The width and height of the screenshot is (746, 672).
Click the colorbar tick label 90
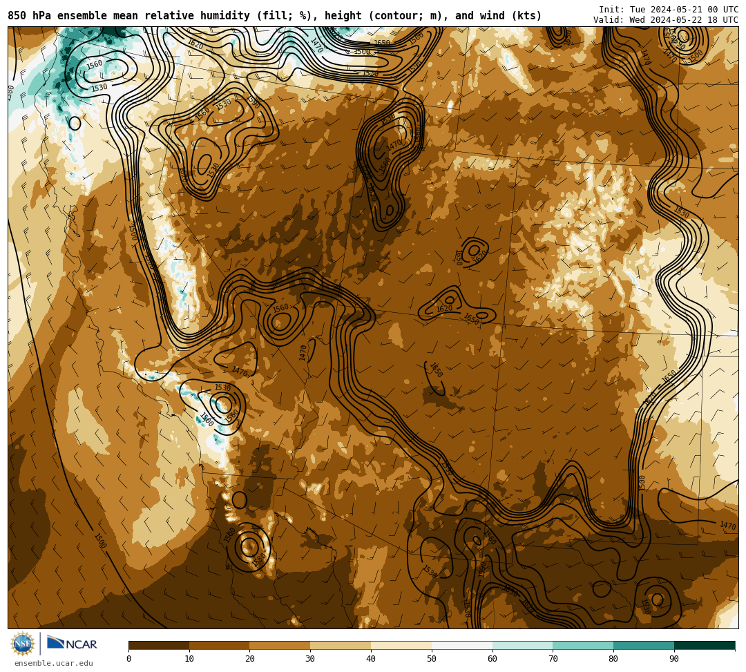674,659
